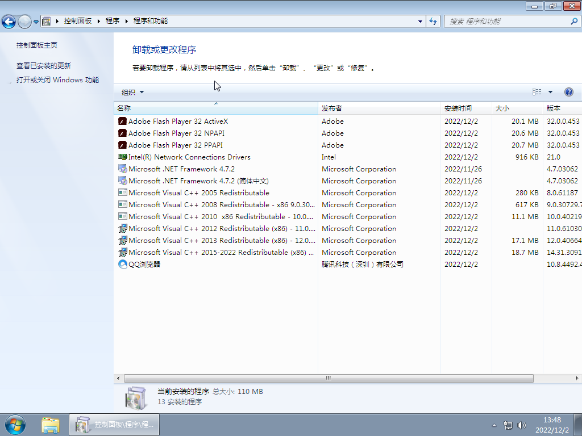
Task: Click the Windows Start orb
Action: click(15, 424)
